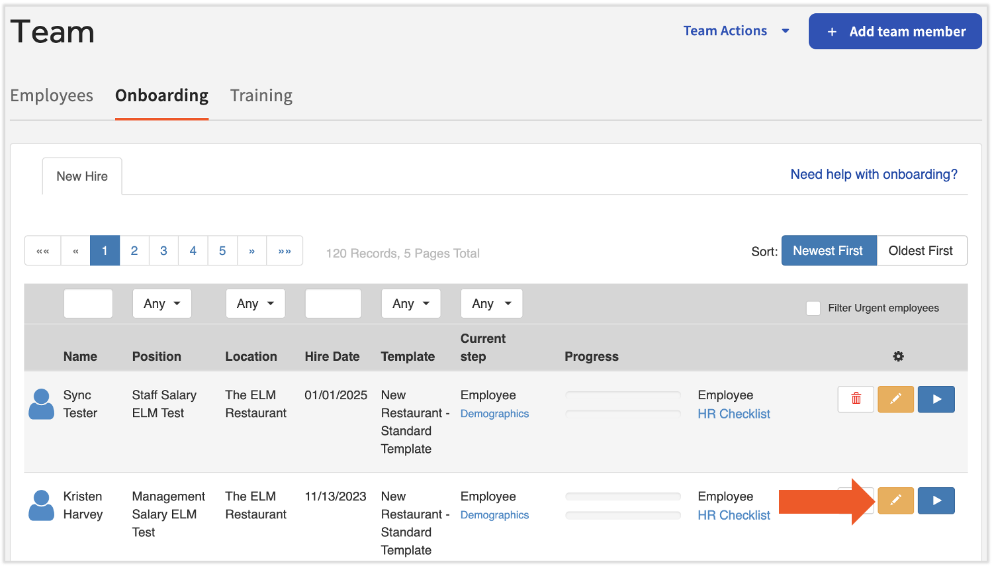Click Kristen Harvey's profile avatar icon
This screenshot has width=994, height=568.
(x=41, y=505)
